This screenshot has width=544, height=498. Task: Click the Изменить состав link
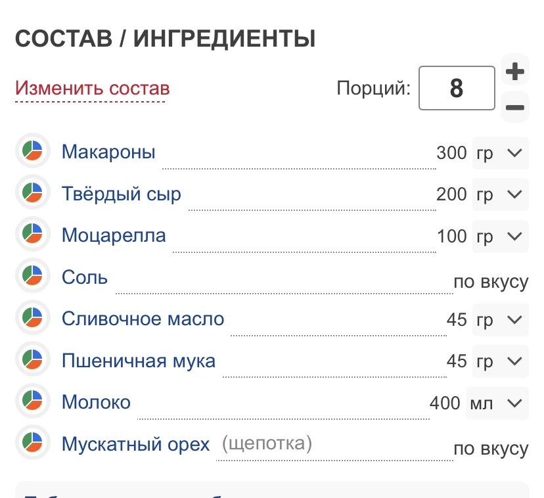tap(92, 89)
